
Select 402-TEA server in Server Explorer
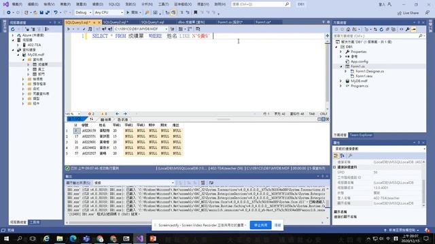pyautogui.click(x=34, y=45)
